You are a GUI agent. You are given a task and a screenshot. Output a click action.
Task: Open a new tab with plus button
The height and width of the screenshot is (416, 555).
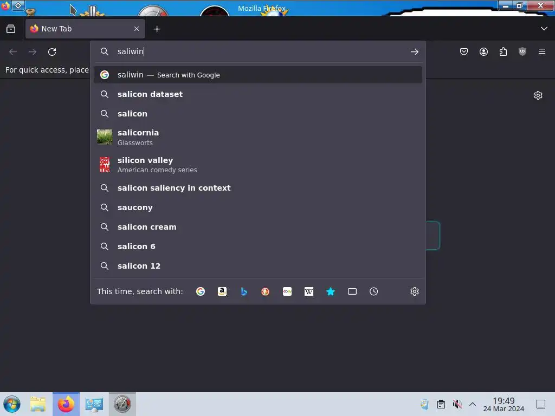(157, 29)
